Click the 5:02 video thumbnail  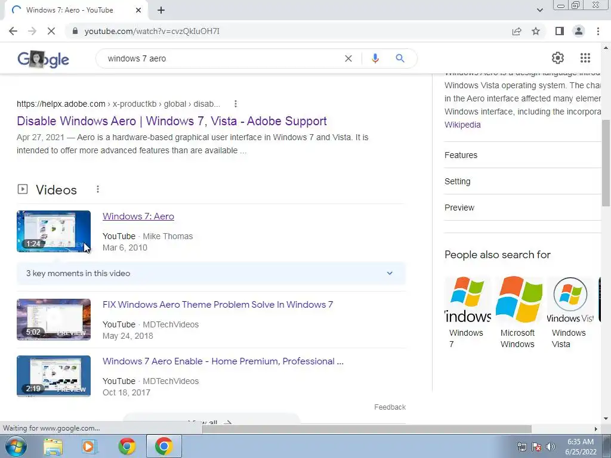tap(54, 320)
